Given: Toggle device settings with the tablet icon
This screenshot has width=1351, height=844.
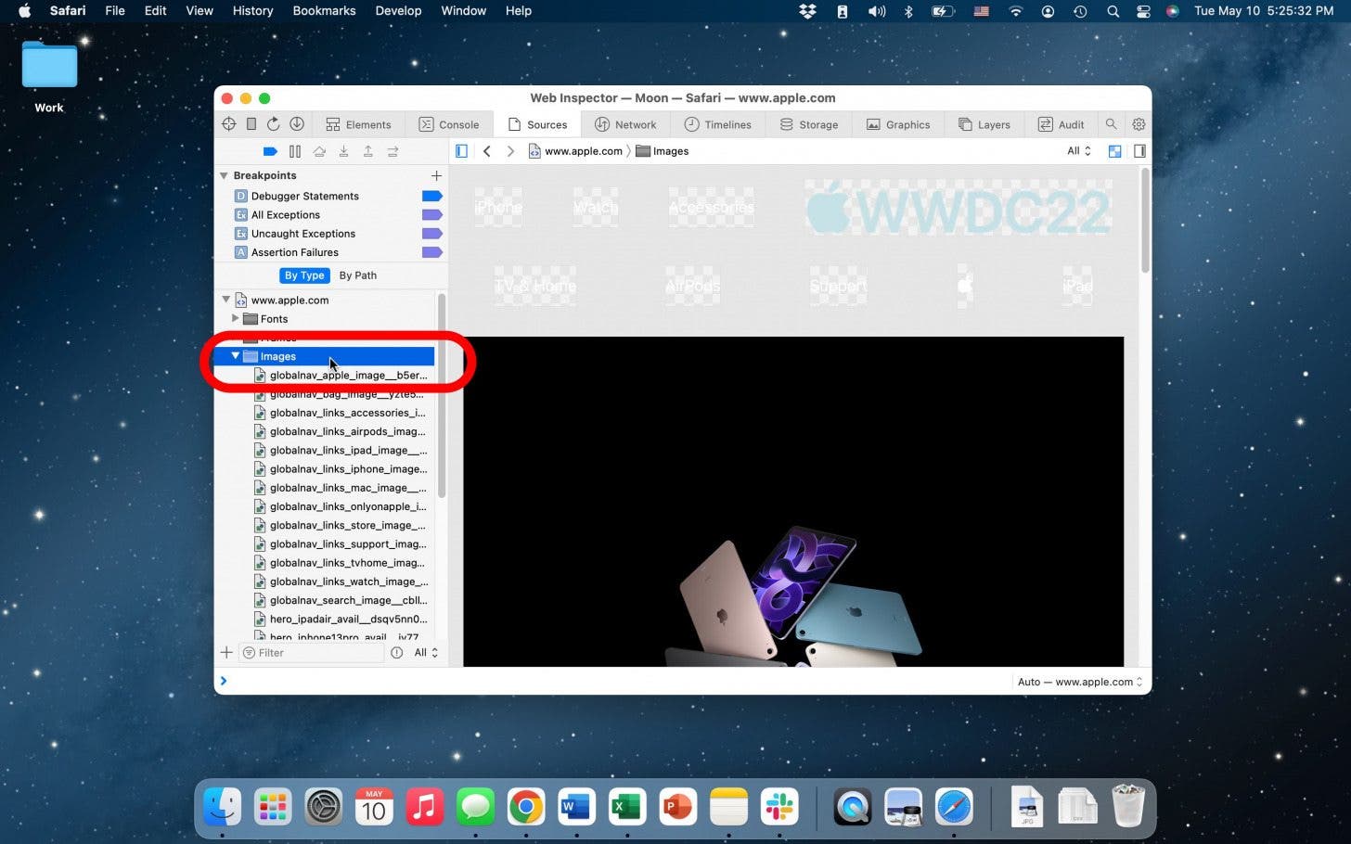Looking at the screenshot, I should click(251, 124).
